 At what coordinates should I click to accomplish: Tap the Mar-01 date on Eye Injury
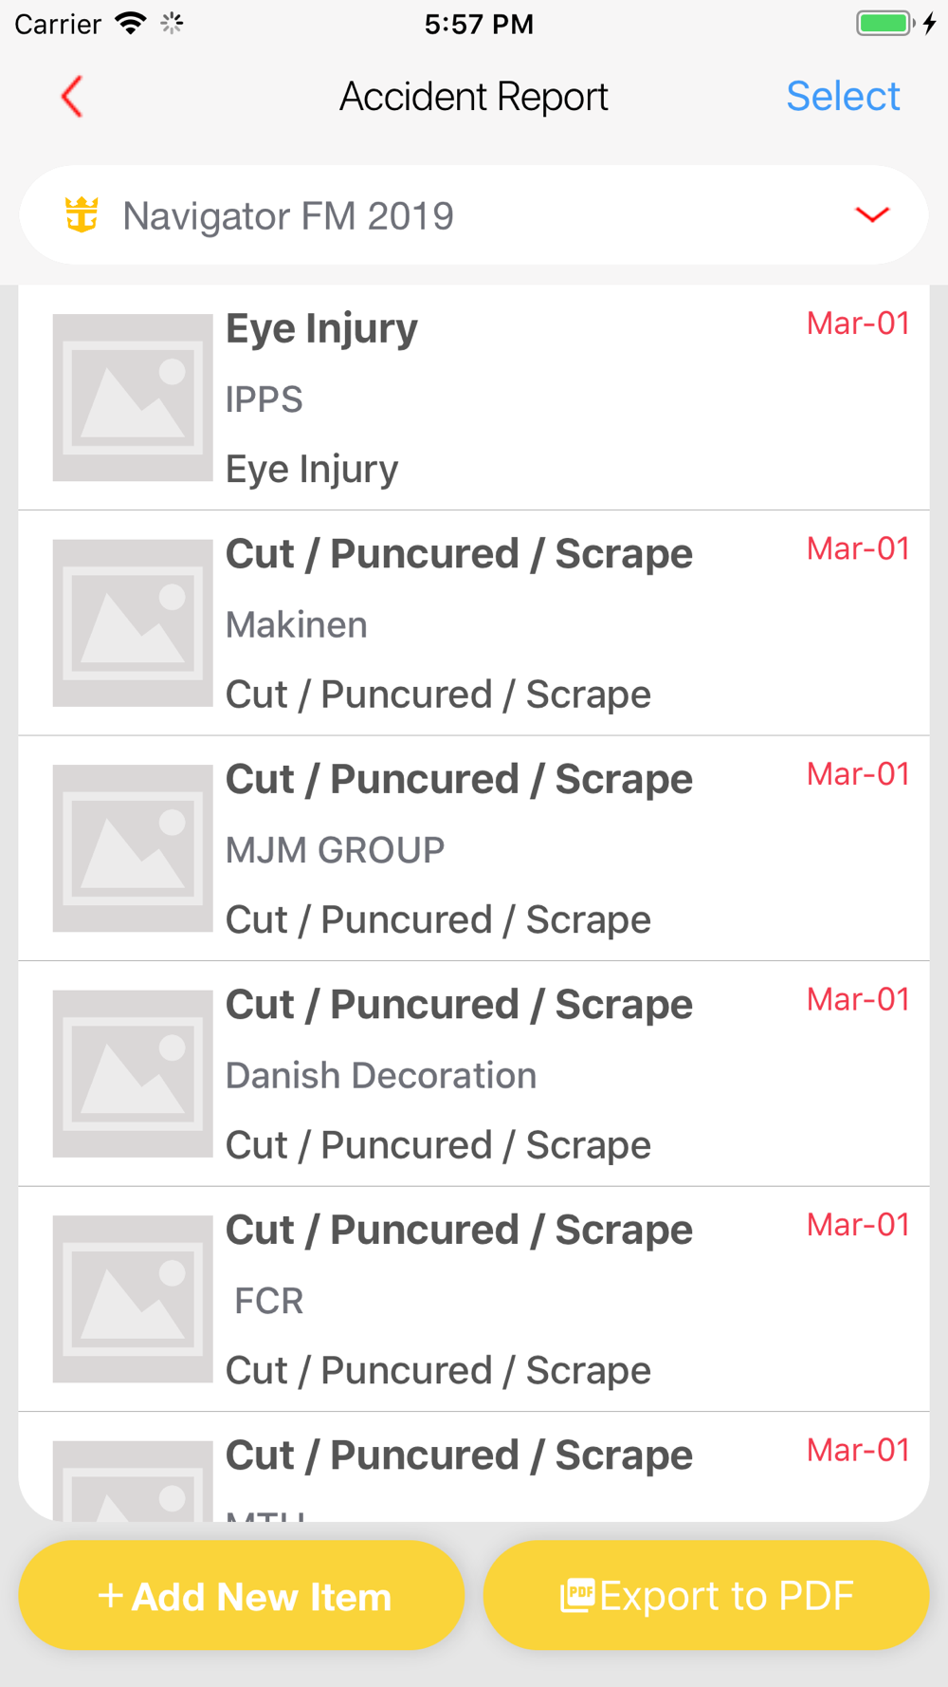click(x=857, y=324)
